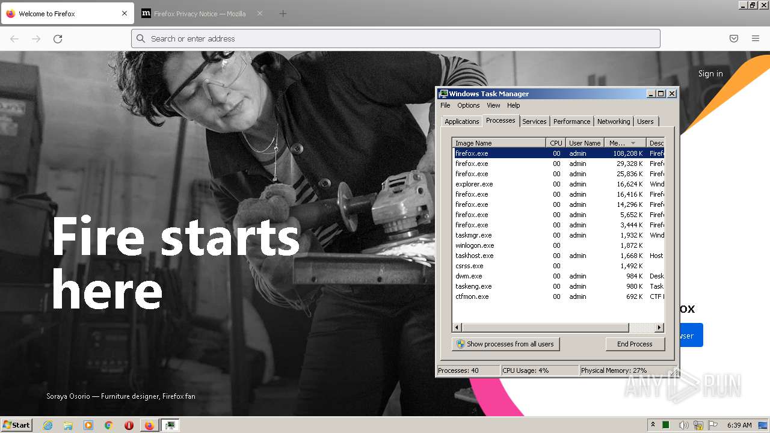The height and width of the screenshot is (433, 770).
Task: Open Task Manager Help menu
Action: click(x=513, y=105)
